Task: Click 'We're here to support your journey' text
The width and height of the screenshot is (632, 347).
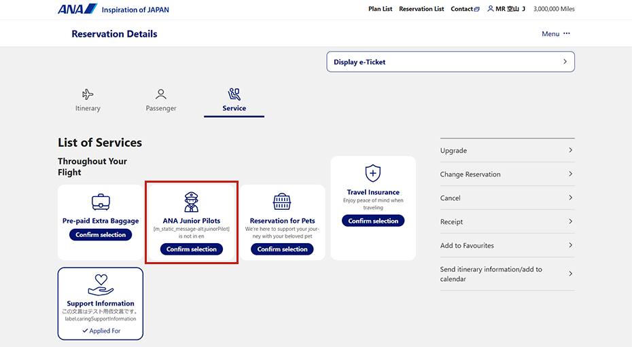Action: (x=282, y=232)
